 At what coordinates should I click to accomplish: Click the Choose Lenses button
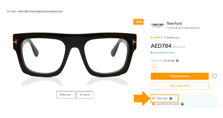click(180, 76)
